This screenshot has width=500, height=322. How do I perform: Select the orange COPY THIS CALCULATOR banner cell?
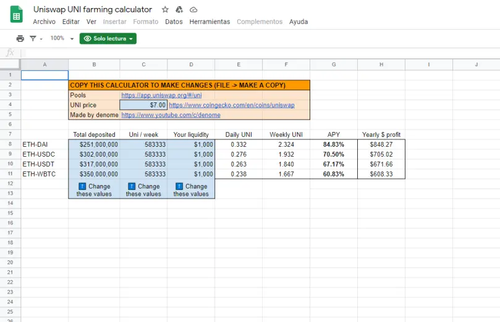[189, 85]
